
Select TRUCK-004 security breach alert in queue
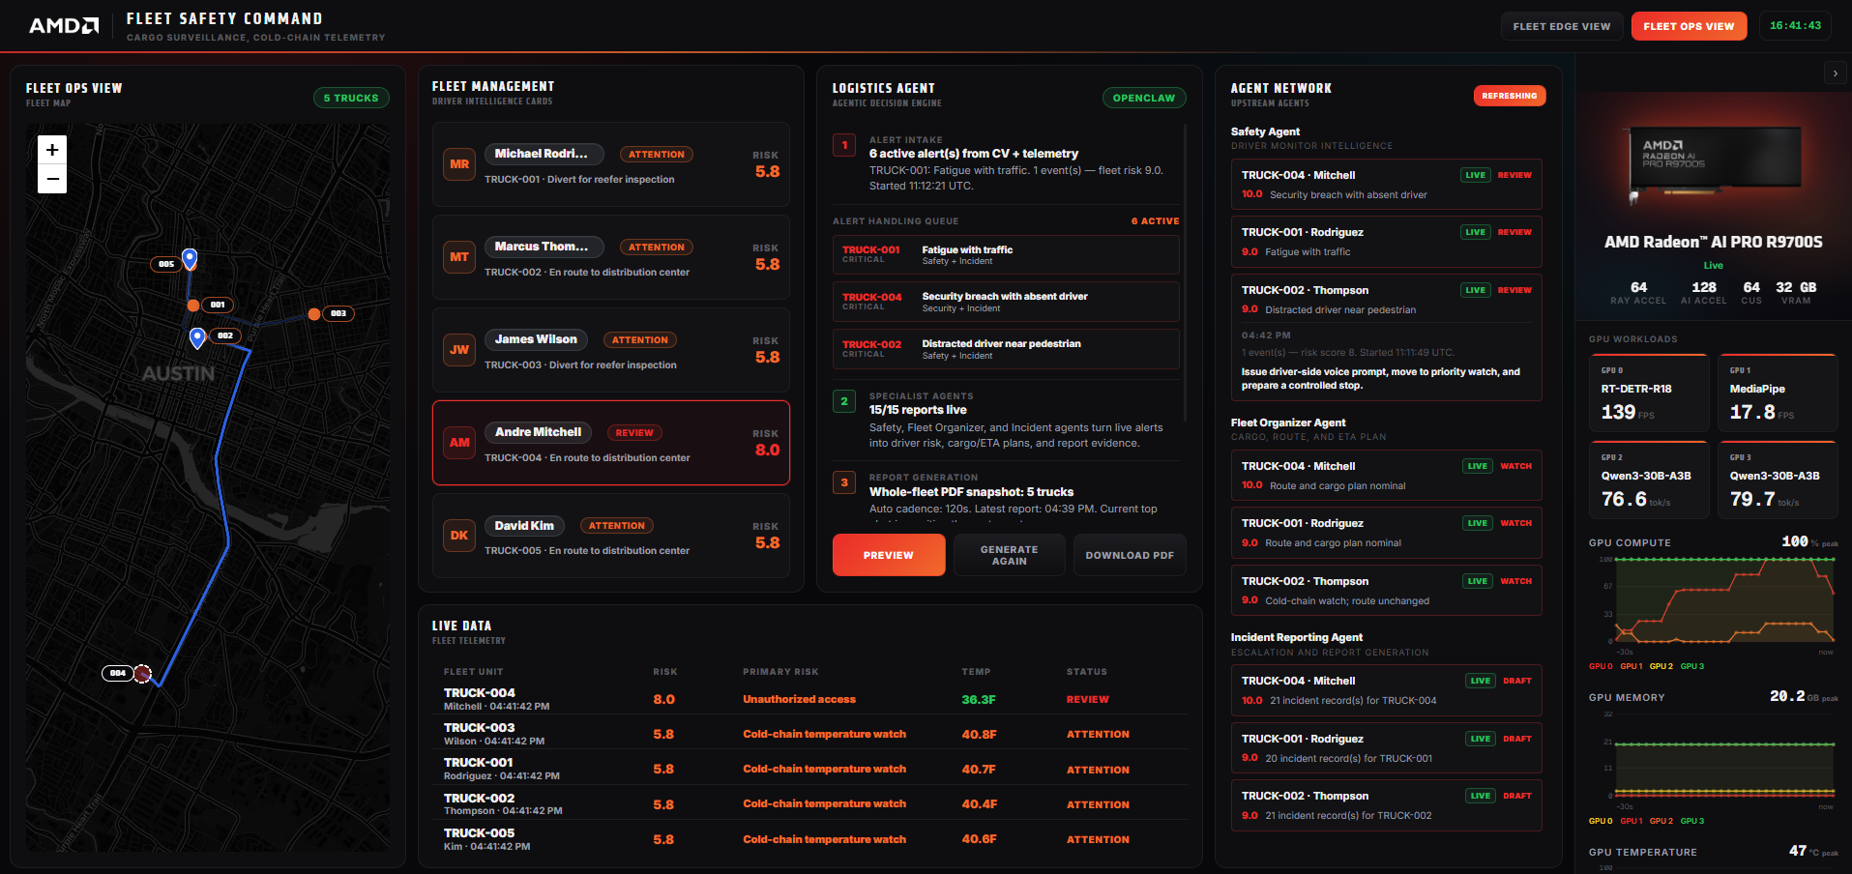1006,302
